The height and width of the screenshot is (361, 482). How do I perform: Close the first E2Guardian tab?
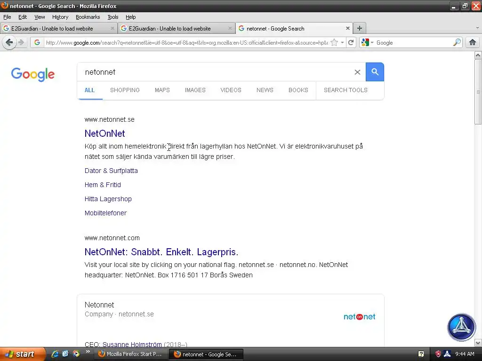(x=112, y=28)
